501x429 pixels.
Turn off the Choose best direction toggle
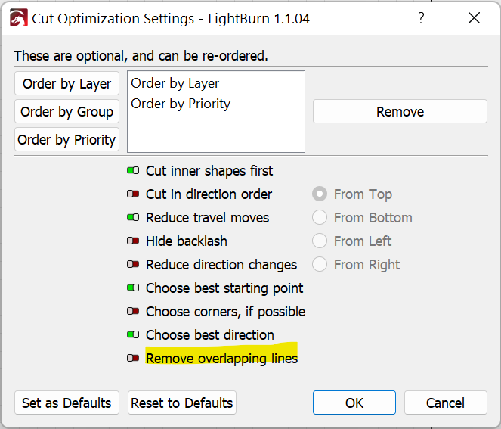133,334
